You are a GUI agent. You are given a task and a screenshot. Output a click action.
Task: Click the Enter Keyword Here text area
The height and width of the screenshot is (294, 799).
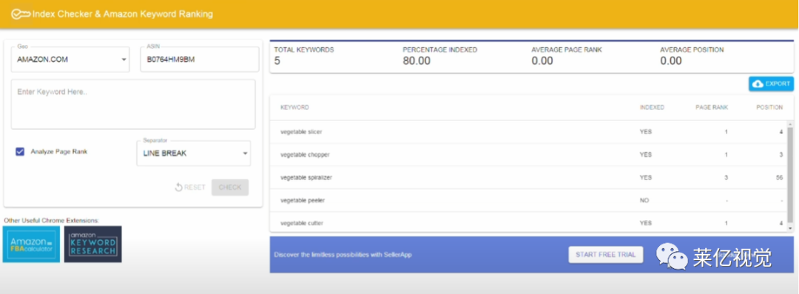pos(133,104)
